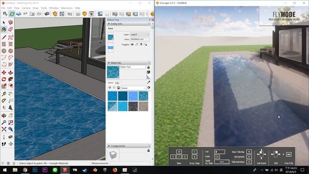Screen dimensions: 309x174
Task: Choose the Freehand squiggle tool
Action: [11, 37]
